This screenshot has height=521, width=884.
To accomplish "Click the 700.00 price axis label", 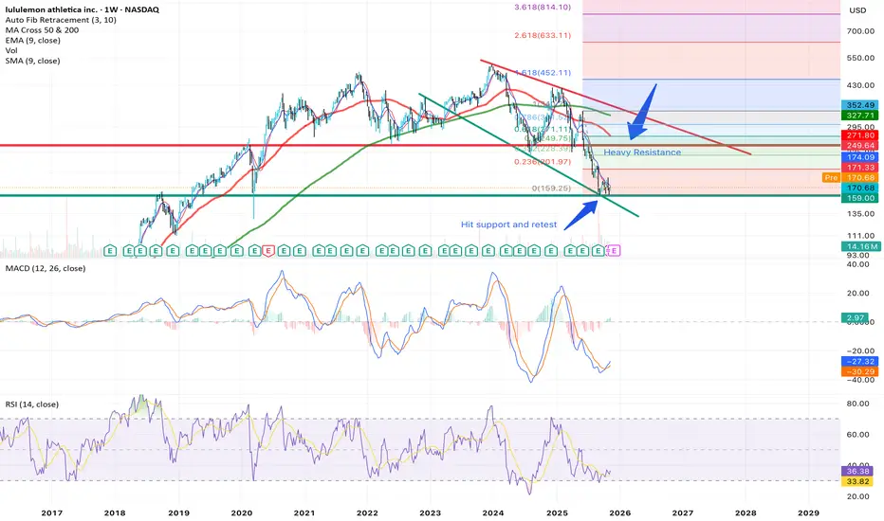I will click(860, 31).
